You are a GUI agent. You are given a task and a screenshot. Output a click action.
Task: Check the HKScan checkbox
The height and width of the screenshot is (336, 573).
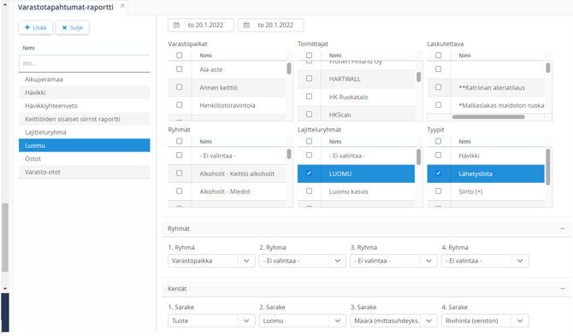click(x=309, y=114)
